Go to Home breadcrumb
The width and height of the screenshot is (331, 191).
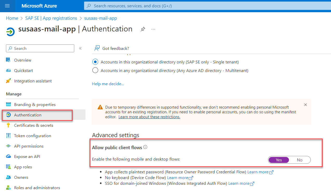tap(12, 18)
